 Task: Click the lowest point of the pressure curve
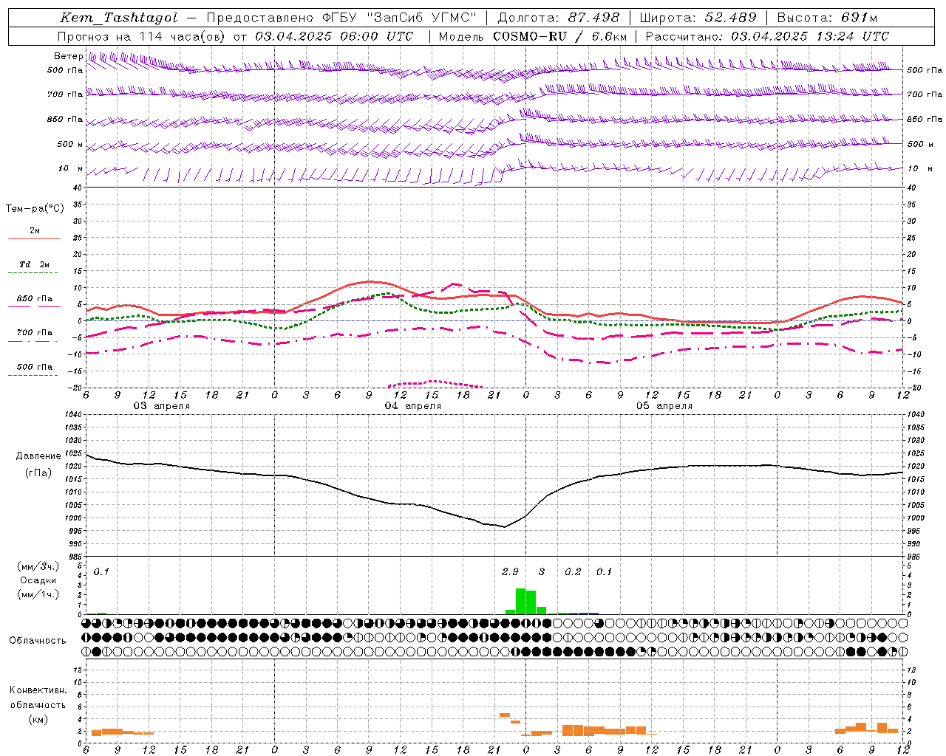[504, 526]
